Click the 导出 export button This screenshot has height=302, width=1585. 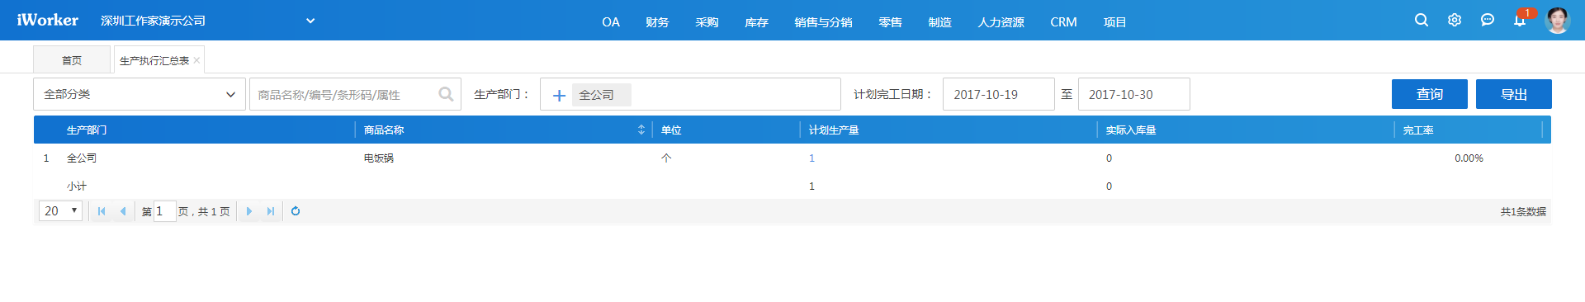click(1514, 94)
